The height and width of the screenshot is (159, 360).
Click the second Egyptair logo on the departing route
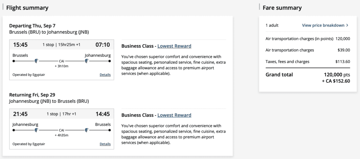point(86,61)
